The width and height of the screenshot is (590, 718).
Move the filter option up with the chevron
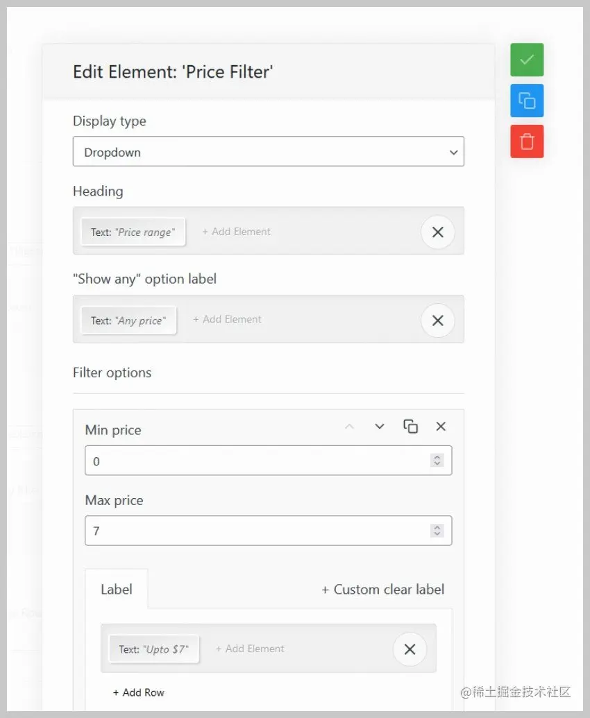coord(350,427)
